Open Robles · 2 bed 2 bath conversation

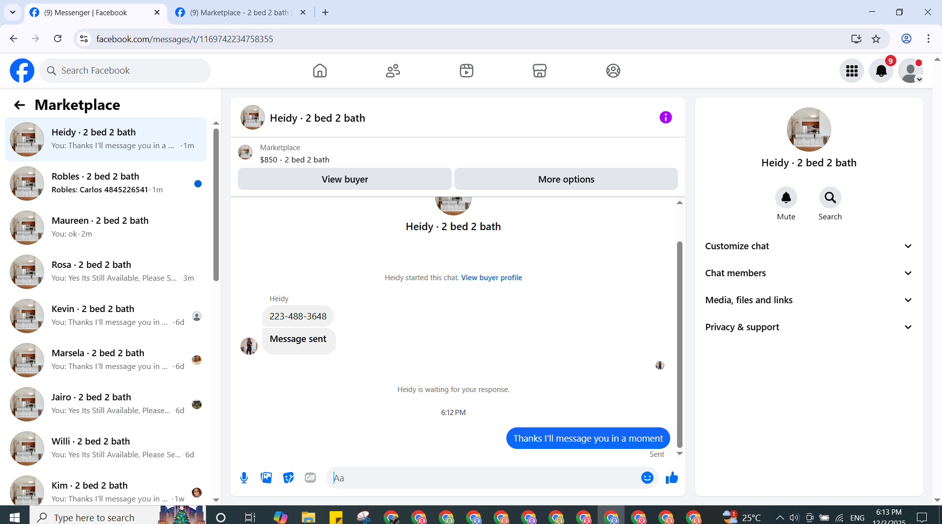pos(105,183)
